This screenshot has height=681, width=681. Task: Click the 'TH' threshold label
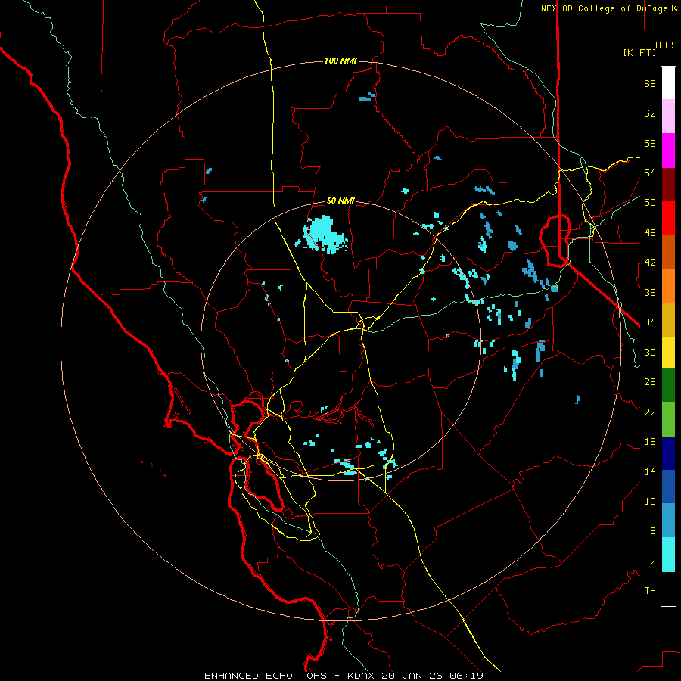click(650, 591)
